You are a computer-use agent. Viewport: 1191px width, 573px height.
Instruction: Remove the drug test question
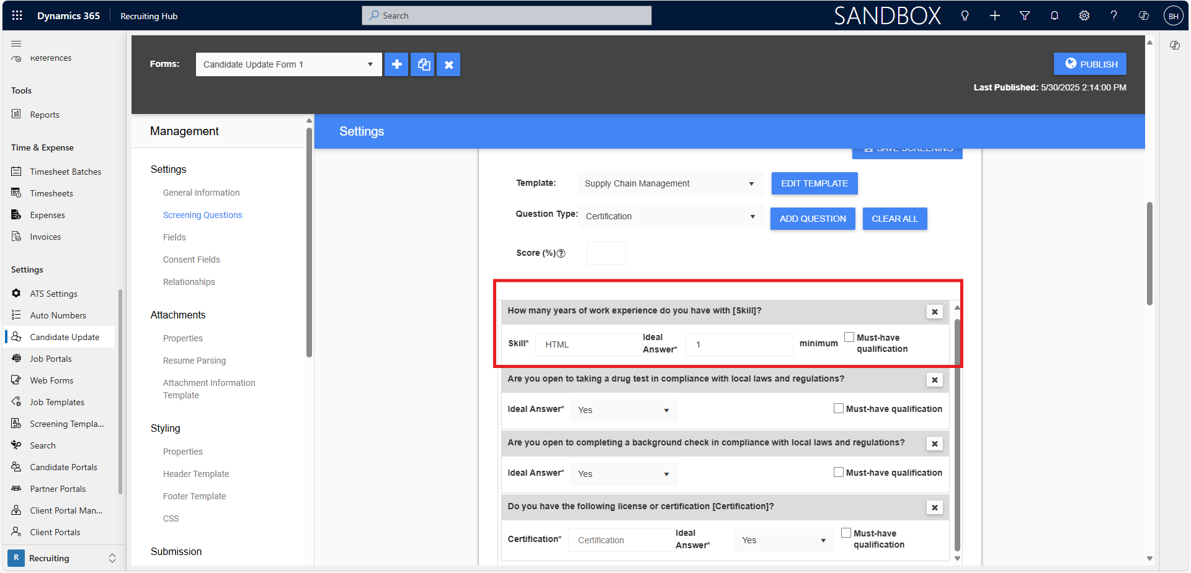(935, 380)
